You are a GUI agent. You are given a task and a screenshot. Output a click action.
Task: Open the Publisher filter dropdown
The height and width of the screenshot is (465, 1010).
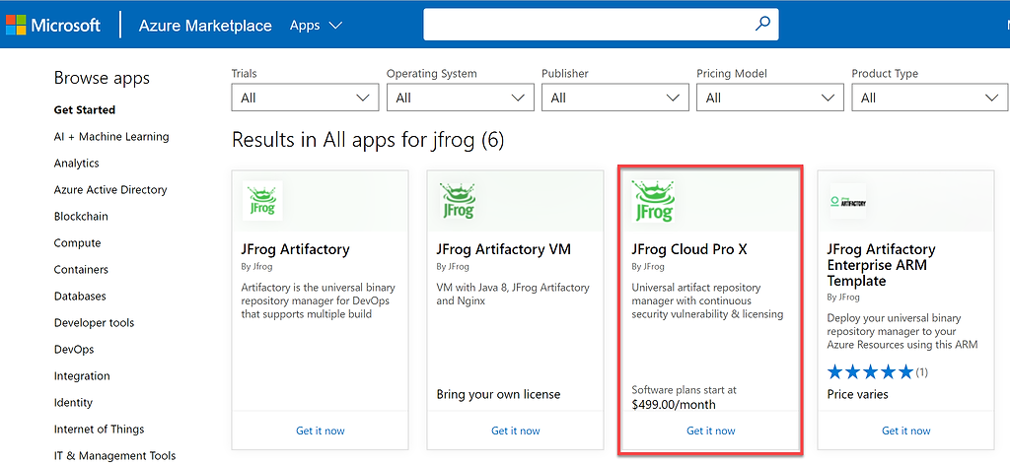(615, 98)
